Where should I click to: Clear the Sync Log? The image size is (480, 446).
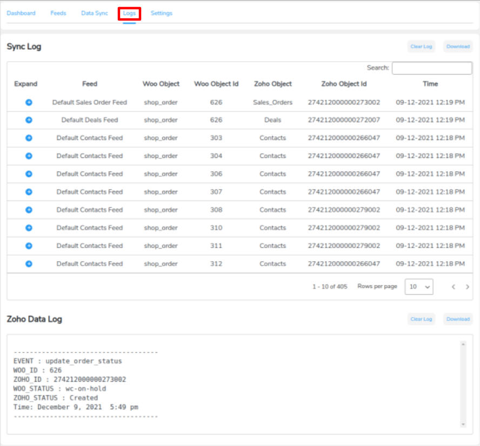(x=421, y=46)
